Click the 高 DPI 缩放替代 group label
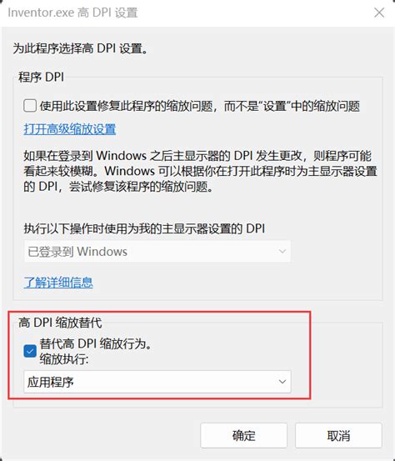The height and width of the screenshot is (461, 395). 60,323
